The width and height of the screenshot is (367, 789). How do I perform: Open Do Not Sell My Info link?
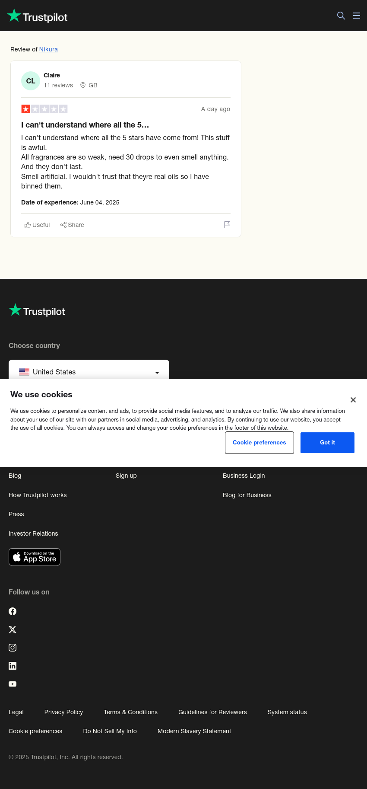tap(110, 731)
